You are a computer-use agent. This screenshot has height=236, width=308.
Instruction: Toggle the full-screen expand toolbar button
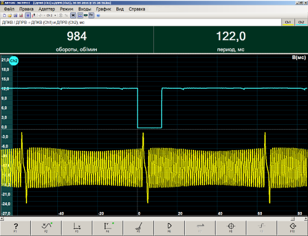[73, 15]
